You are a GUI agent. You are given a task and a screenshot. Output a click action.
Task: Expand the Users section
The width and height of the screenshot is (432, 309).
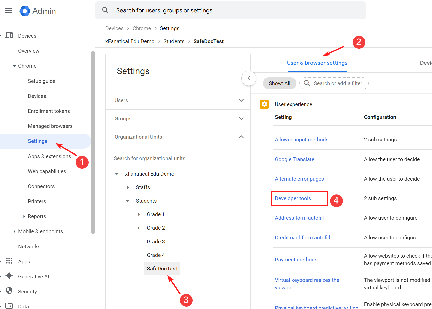pyautogui.click(x=241, y=100)
